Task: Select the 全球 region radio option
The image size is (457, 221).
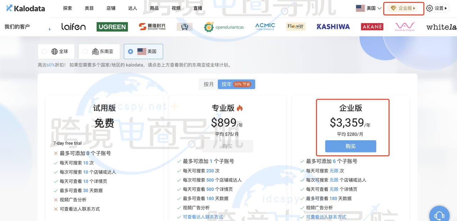Action: click(x=44, y=52)
